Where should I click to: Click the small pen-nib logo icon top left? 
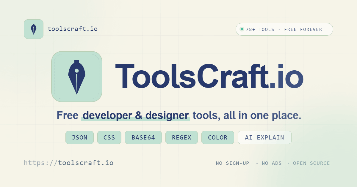tap(34, 29)
